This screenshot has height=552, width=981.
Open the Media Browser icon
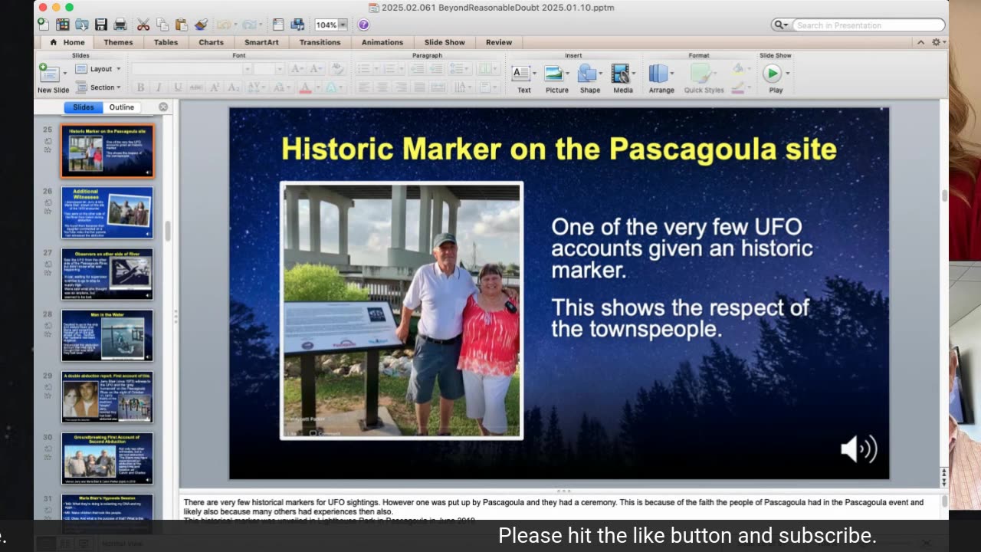pyautogui.click(x=297, y=25)
